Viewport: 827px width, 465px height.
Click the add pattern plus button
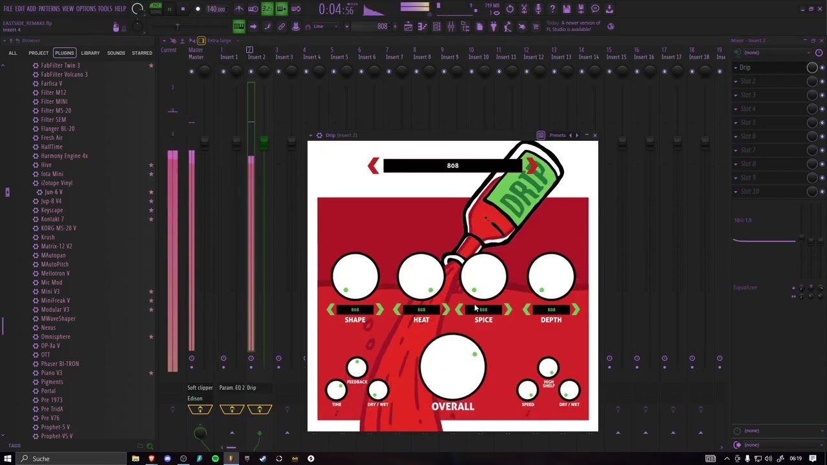394,26
